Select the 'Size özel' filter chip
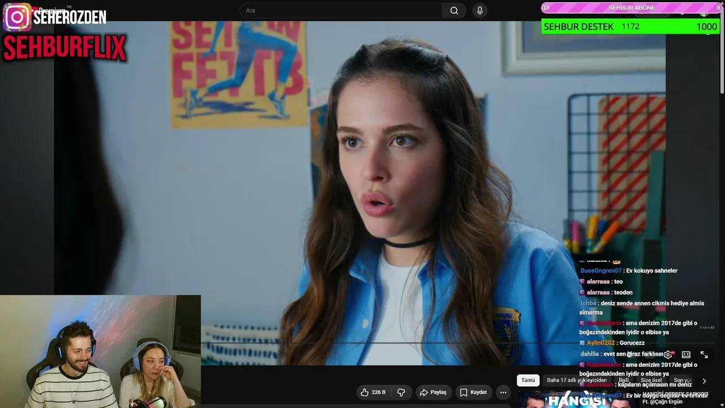The height and width of the screenshot is (408, 725). 651,380
